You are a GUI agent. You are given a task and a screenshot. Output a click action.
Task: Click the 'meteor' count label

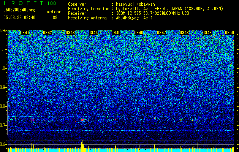(x=54, y=12)
